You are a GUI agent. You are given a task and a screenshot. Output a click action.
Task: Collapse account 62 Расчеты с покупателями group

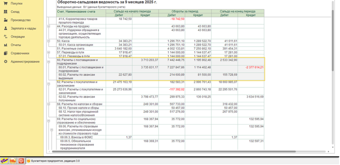[x=49, y=84]
